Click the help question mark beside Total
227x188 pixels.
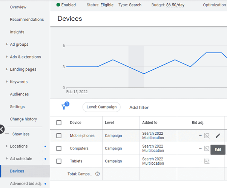tap(97, 174)
